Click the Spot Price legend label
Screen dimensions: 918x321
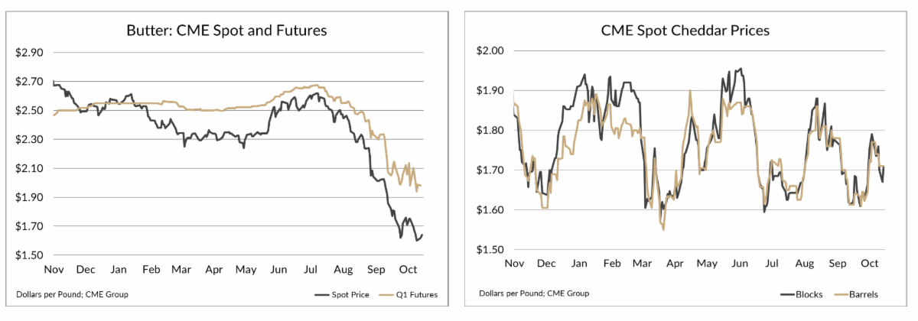pyautogui.click(x=350, y=293)
